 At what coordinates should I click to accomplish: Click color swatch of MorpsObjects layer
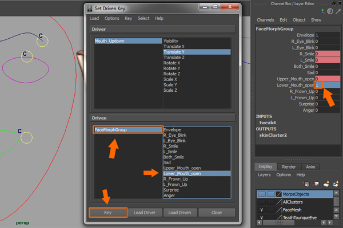point(279,194)
